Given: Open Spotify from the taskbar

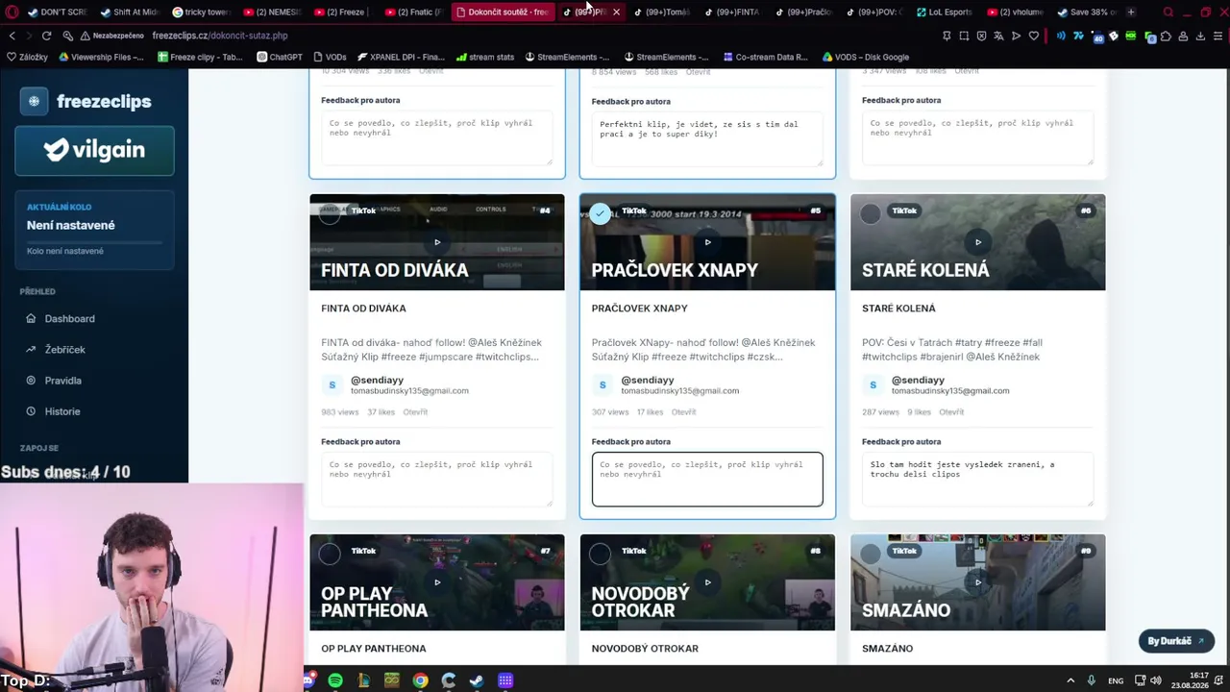Looking at the screenshot, I should tap(335, 680).
